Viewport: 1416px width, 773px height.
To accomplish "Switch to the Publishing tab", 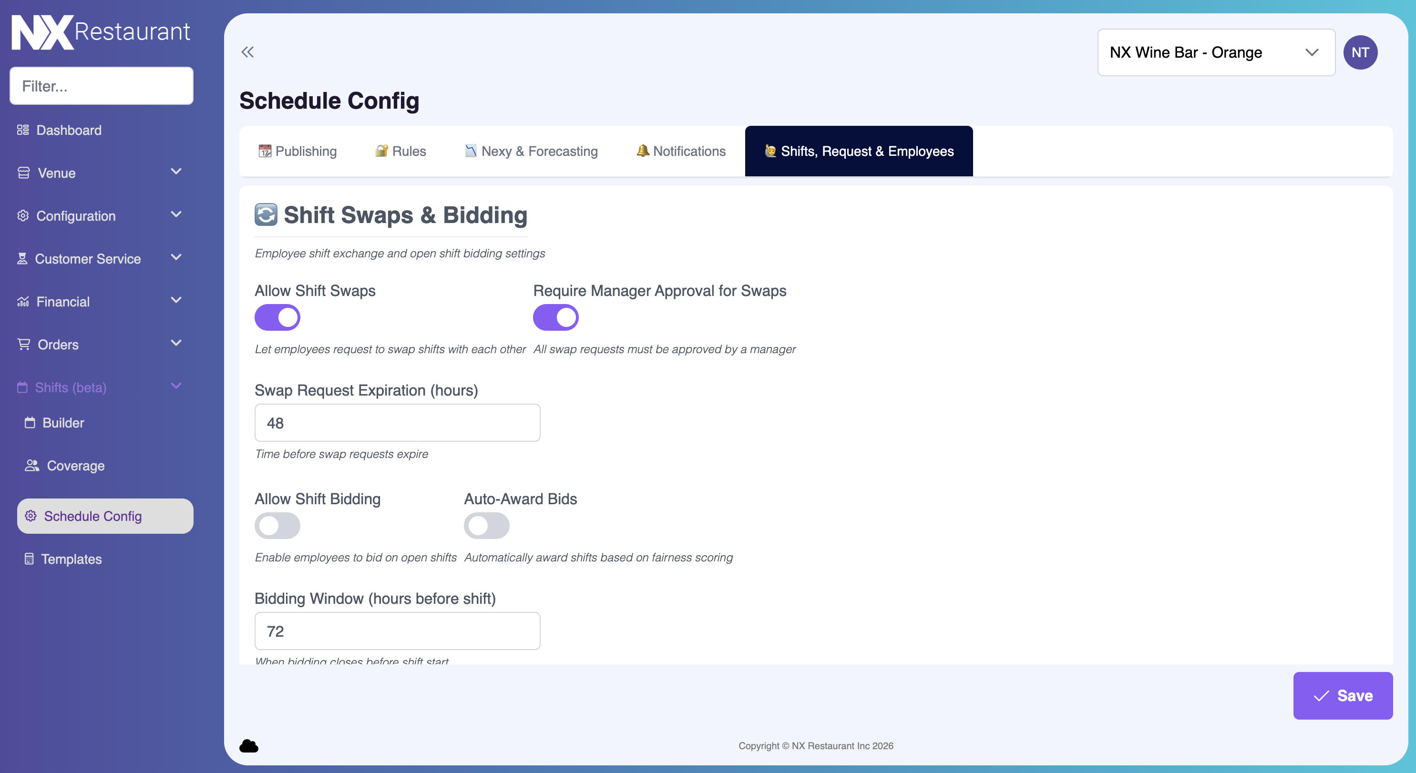I will [298, 151].
